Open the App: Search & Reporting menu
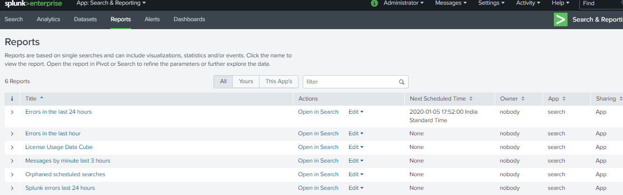 [111, 3]
